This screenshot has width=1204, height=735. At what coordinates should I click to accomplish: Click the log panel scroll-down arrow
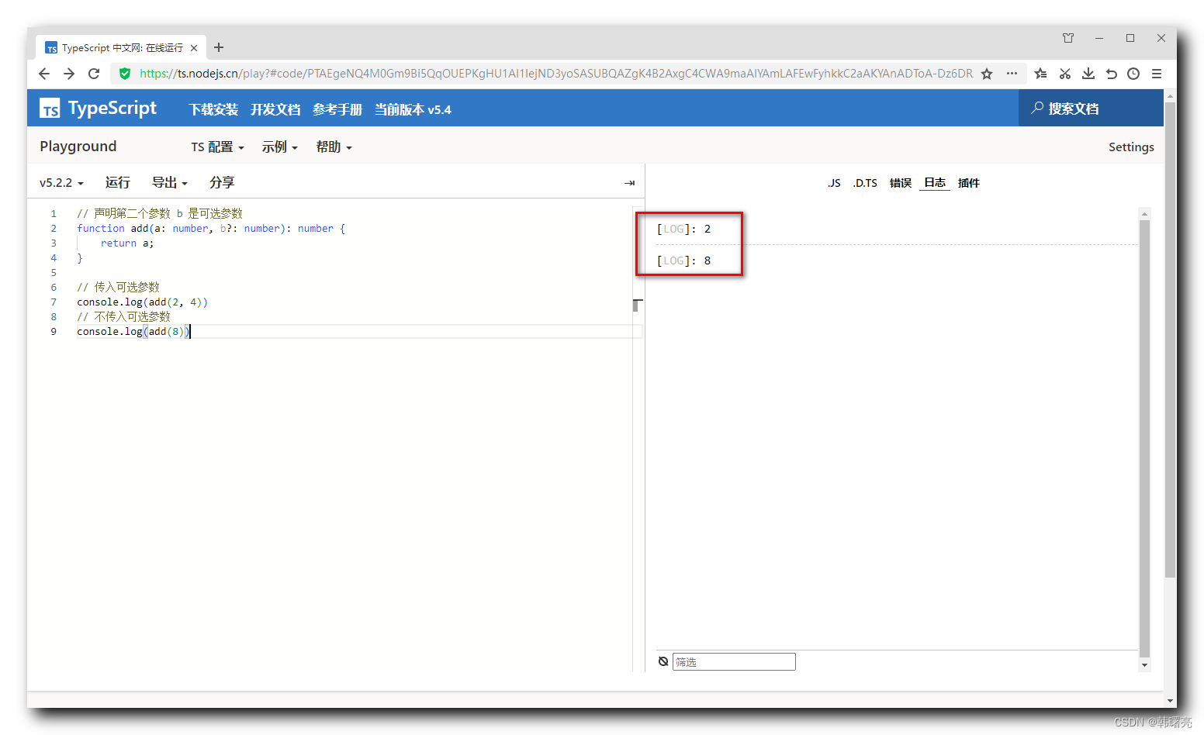[x=1144, y=665]
